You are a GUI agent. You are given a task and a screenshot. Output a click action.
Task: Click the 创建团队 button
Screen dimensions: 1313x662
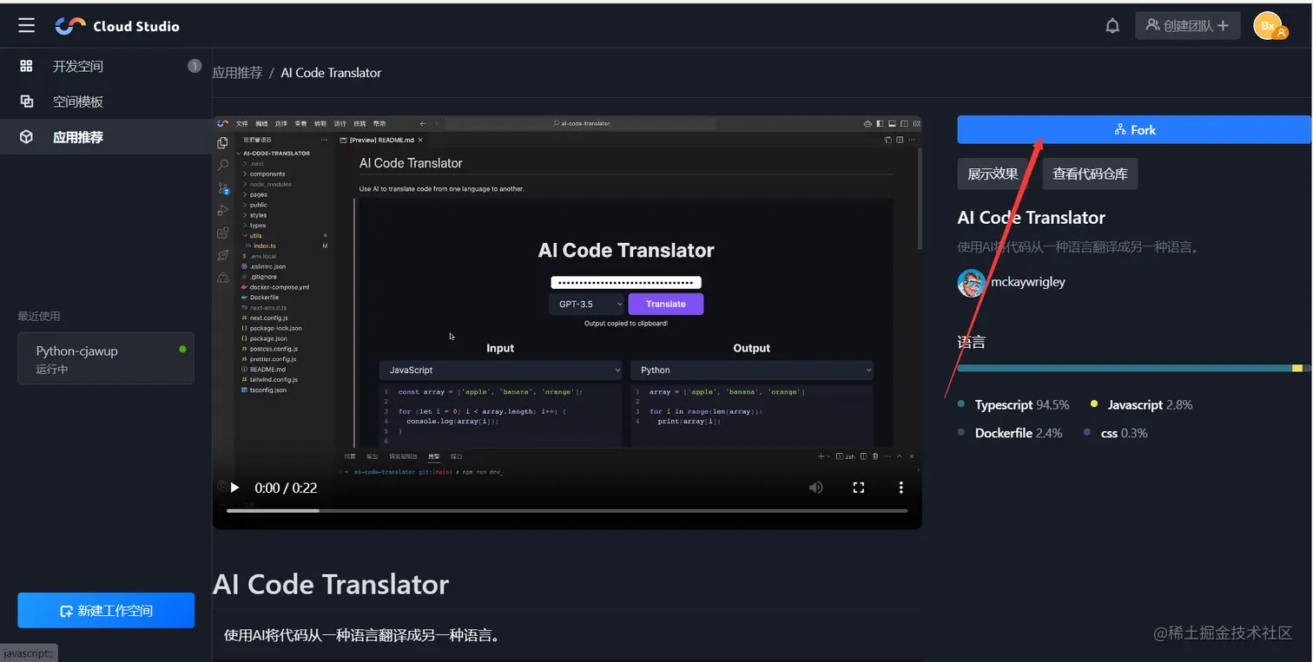(1187, 26)
